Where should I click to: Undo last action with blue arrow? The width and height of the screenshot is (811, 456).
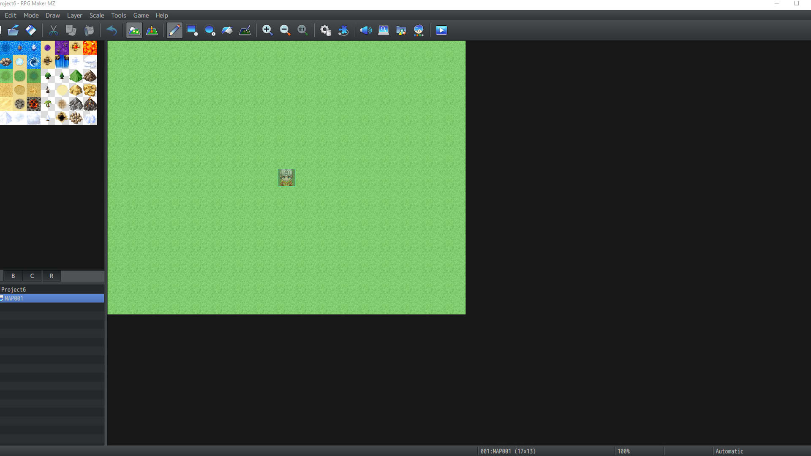click(112, 30)
